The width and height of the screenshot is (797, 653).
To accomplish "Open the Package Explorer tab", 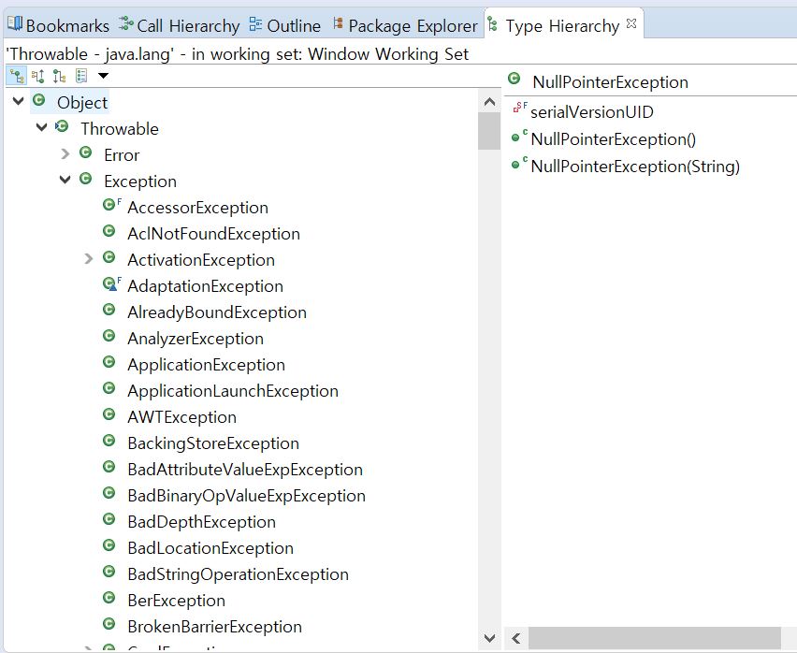I will 404,26.
